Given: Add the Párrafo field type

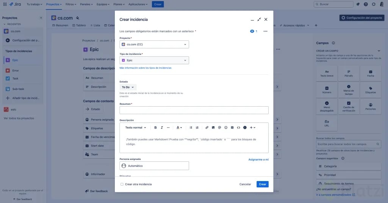Looking at the screenshot, I should click(x=349, y=73).
